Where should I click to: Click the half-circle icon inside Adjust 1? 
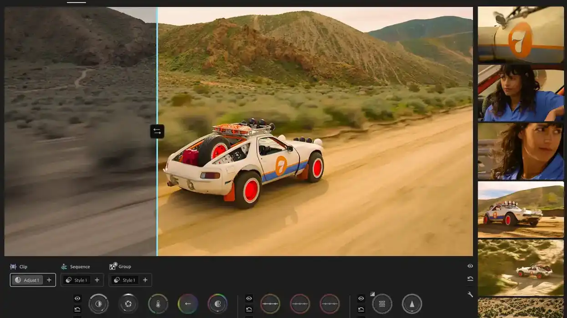point(18,280)
